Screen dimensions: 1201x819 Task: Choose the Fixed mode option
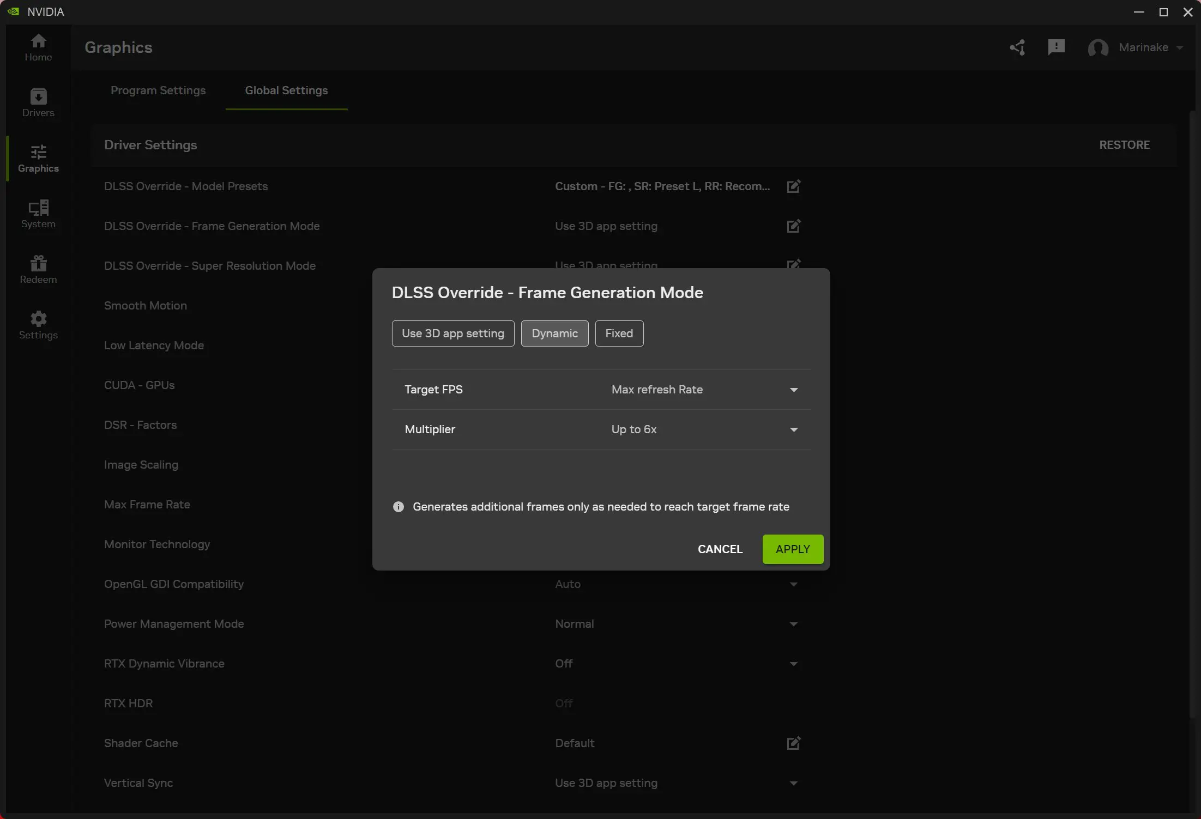(619, 333)
